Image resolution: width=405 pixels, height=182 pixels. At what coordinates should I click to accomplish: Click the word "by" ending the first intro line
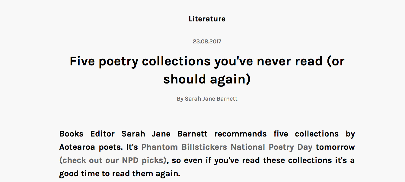(x=350, y=134)
